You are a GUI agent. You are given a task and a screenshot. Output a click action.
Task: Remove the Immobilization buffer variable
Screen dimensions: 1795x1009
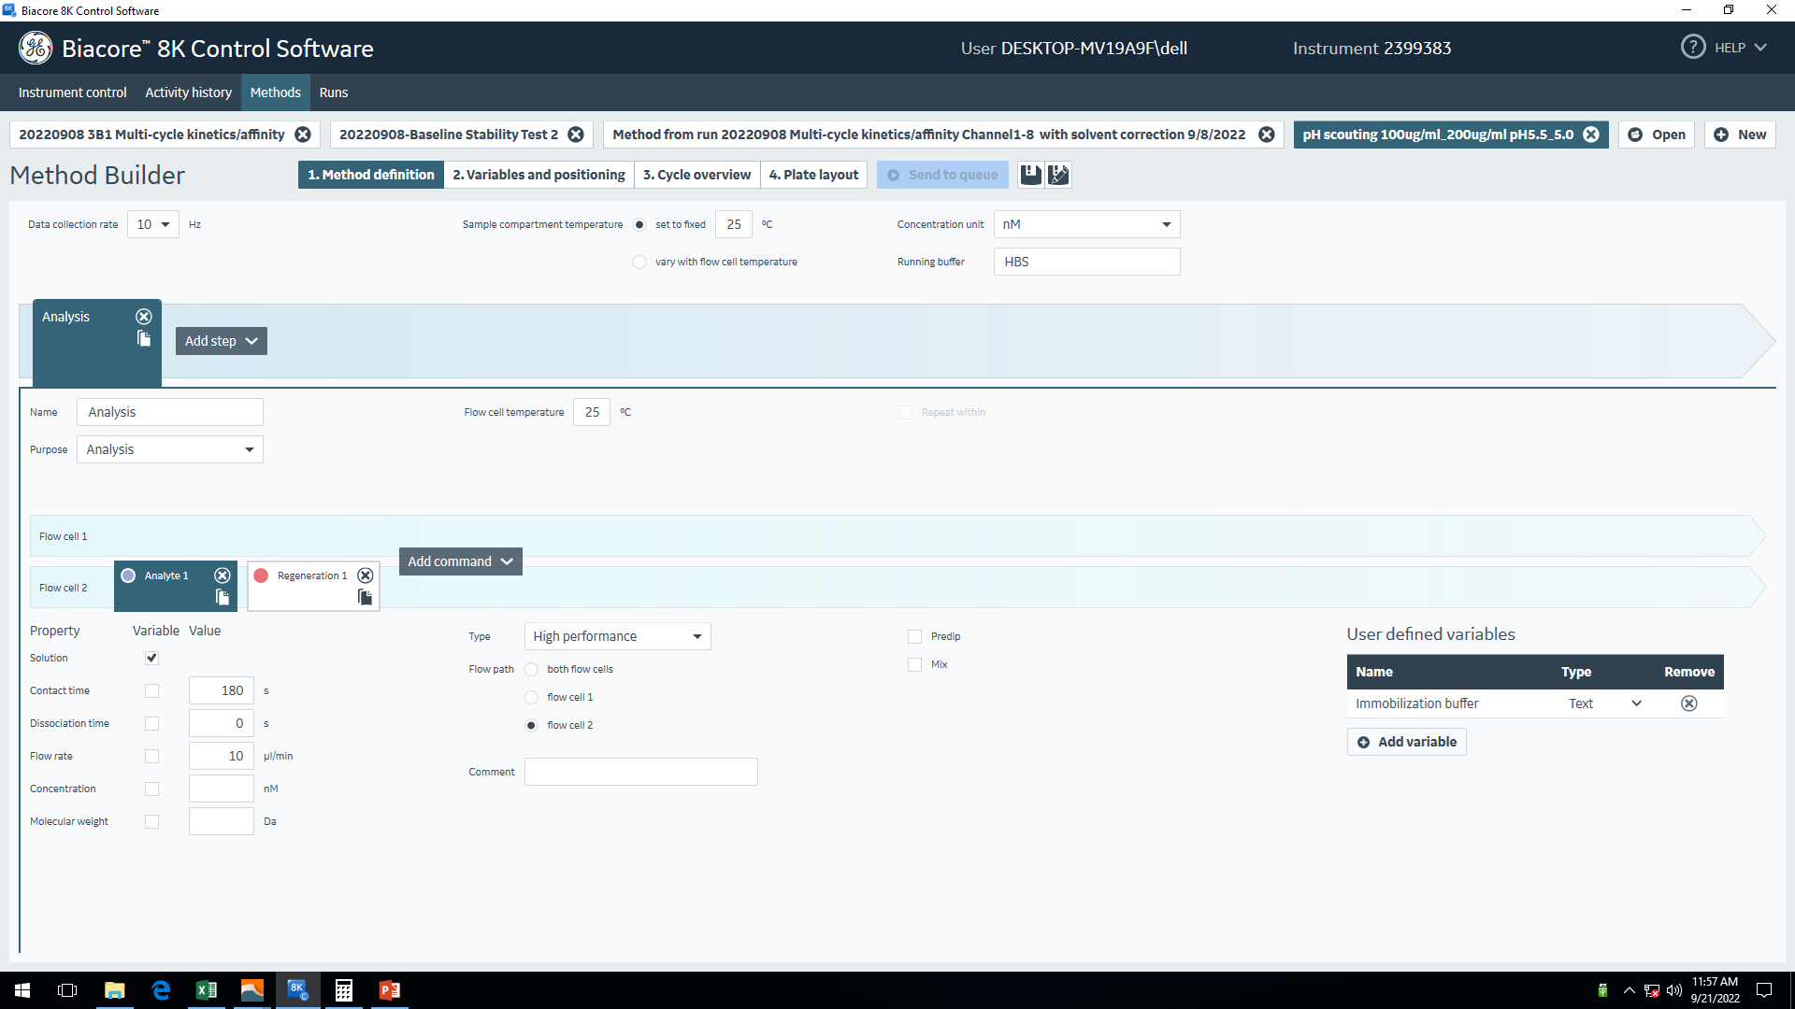pyautogui.click(x=1688, y=703)
